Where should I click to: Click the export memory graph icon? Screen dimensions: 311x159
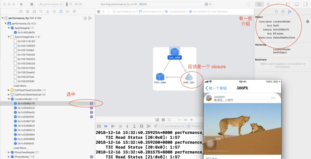[x=157, y=120]
